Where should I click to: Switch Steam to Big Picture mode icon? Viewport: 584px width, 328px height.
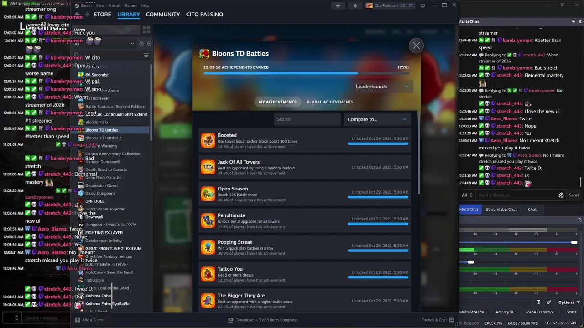click(x=423, y=5)
